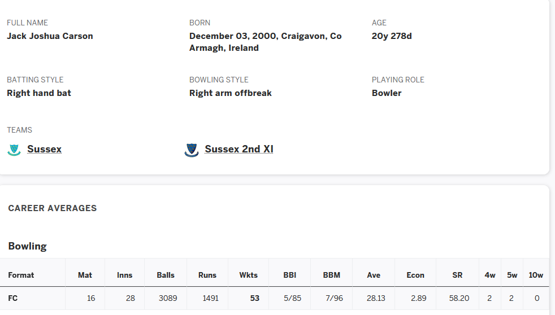Select the Econ column header
The height and width of the screenshot is (315, 555).
[415, 275]
